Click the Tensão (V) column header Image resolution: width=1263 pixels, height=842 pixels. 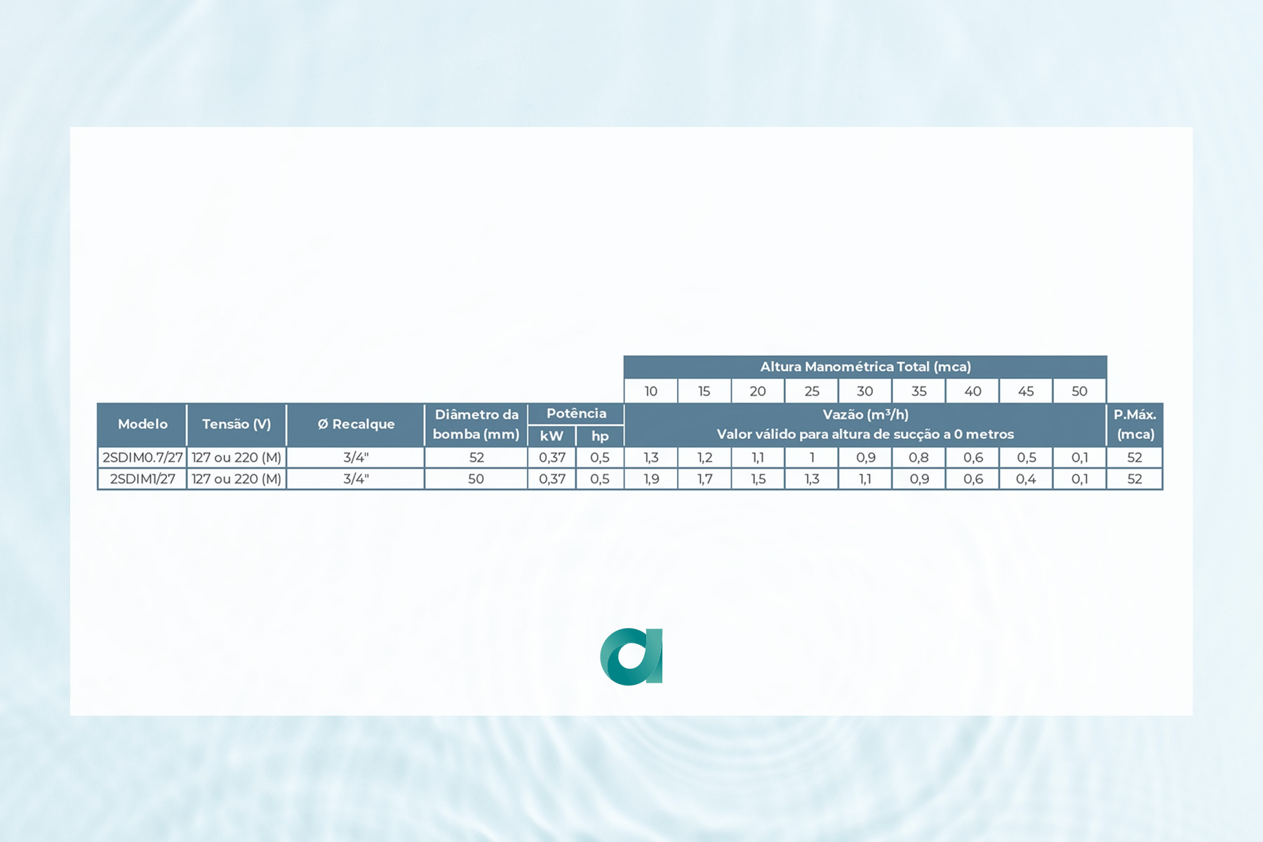click(x=236, y=424)
